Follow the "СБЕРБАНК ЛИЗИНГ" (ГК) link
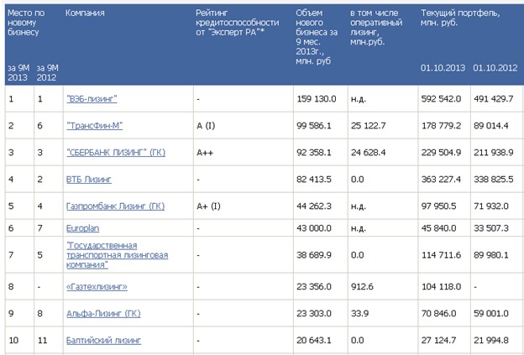The image size is (524, 355). point(116,152)
